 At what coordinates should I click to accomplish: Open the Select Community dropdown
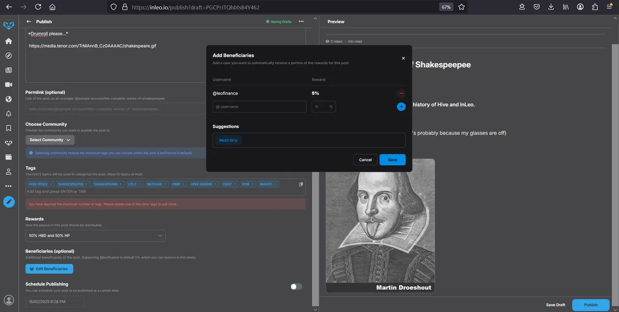pos(50,140)
